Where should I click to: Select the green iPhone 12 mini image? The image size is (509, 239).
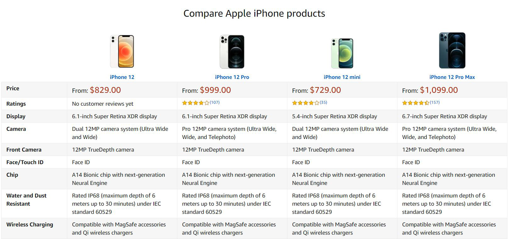tap(342, 53)
